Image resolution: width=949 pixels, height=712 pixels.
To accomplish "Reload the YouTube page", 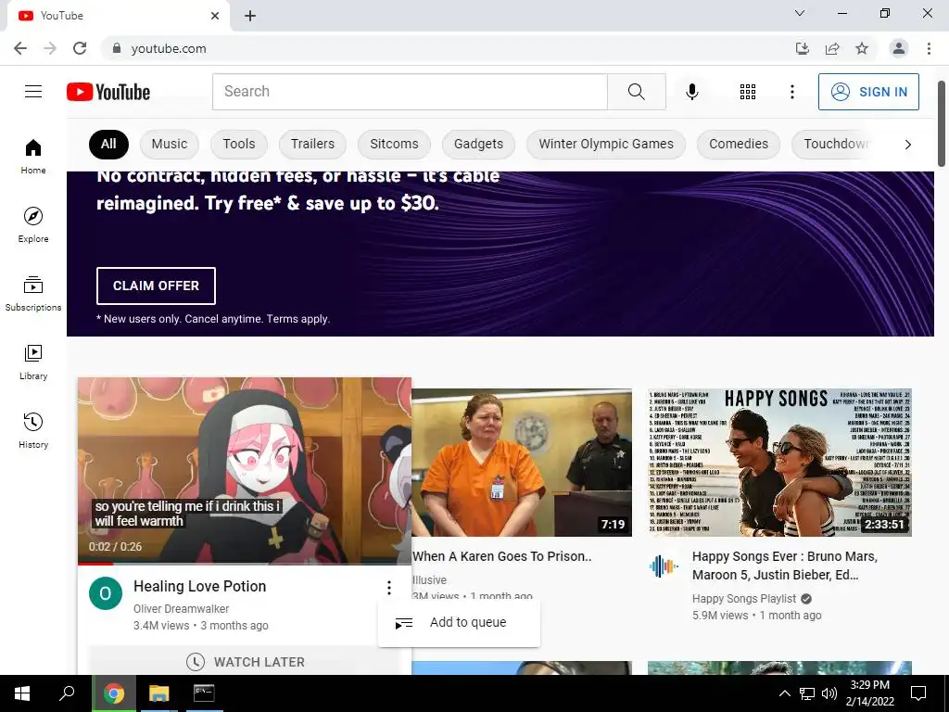I will tap(80, 48).
